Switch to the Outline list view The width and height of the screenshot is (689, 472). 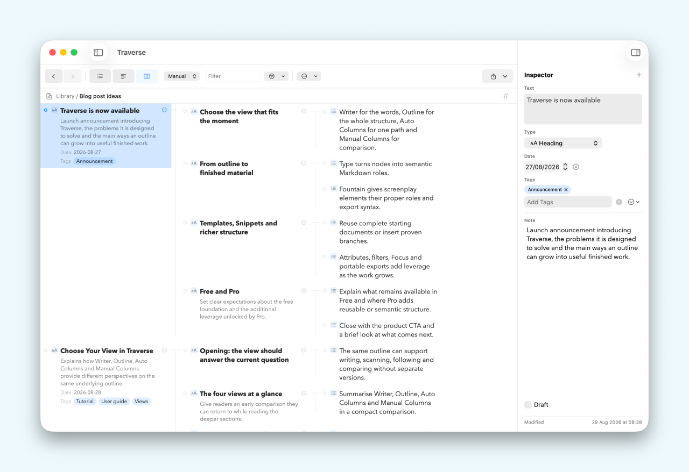100,76
